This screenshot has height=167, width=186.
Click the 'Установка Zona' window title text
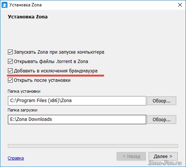[x=25, y=5]
